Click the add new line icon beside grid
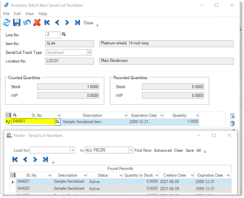 [232, 116]
